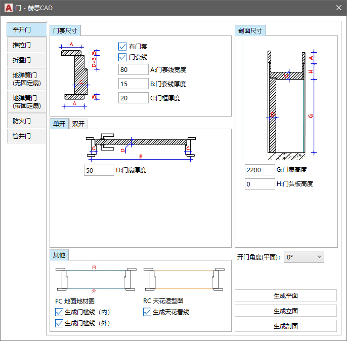The height and width of the screenshot is (341, 347).
Task: Click the AutoCAD logo icon in title bar
Action: 9,8
